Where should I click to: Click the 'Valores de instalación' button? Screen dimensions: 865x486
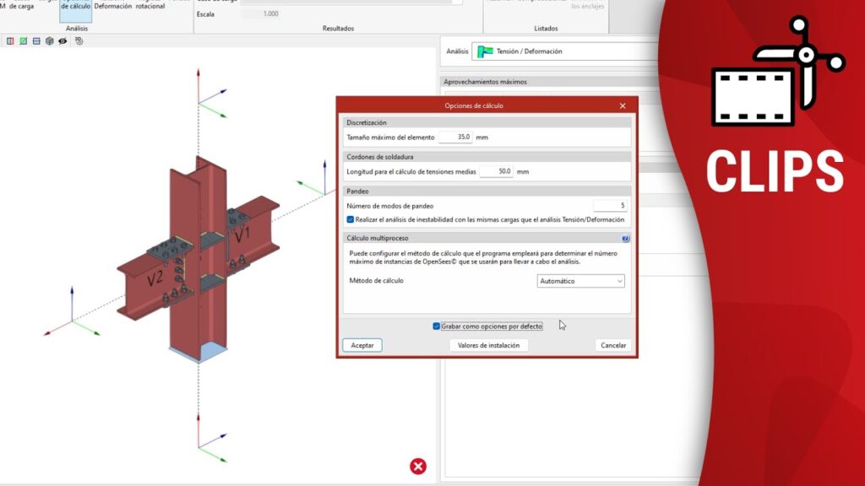(x=489, y=345)
